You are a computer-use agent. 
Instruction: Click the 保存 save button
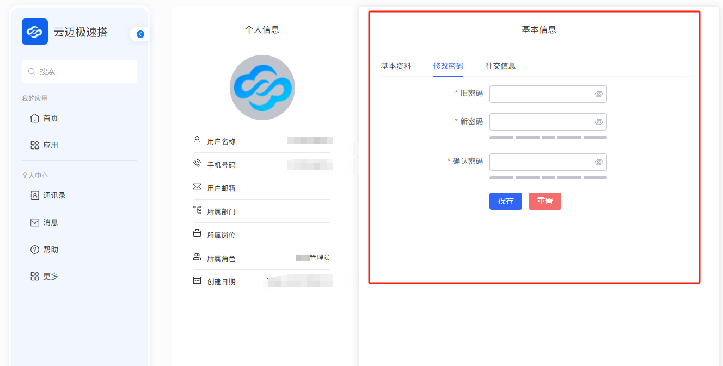[x=505, y=201]
